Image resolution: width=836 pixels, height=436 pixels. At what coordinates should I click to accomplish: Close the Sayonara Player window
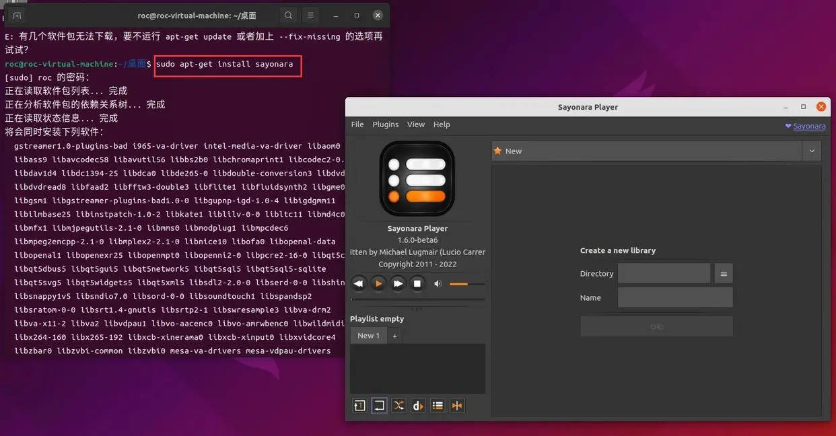[821, 107]
